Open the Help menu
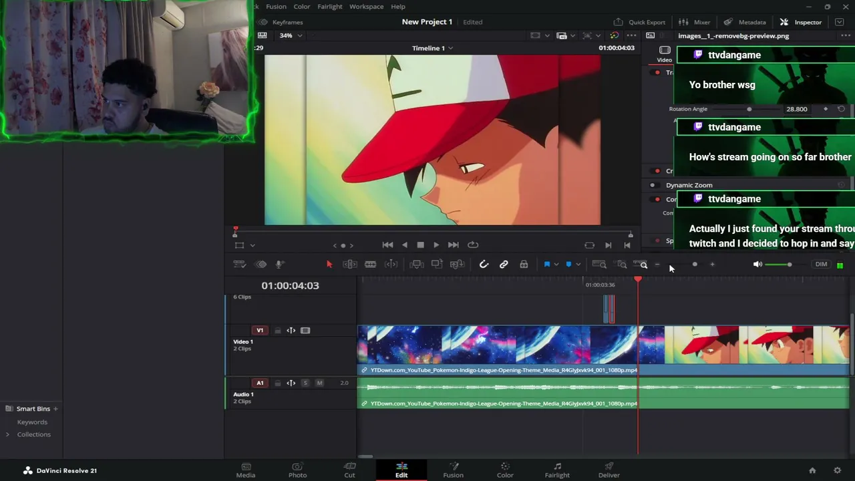Image resolution: width=855 pixels, height=481 pixels. (x=397, y=7)
